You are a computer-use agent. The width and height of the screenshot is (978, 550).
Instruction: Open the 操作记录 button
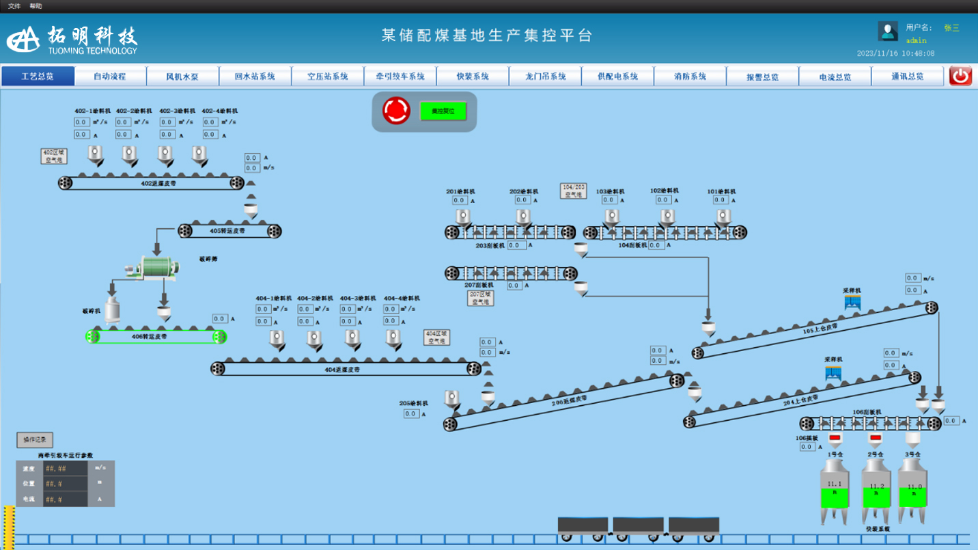coord(34,440)
